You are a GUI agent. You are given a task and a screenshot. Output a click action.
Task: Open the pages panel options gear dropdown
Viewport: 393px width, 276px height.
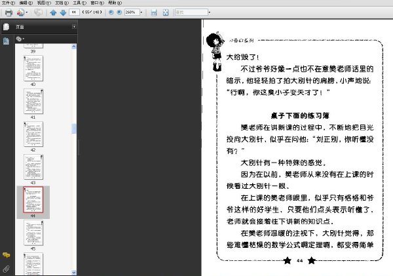pos(21,39)
